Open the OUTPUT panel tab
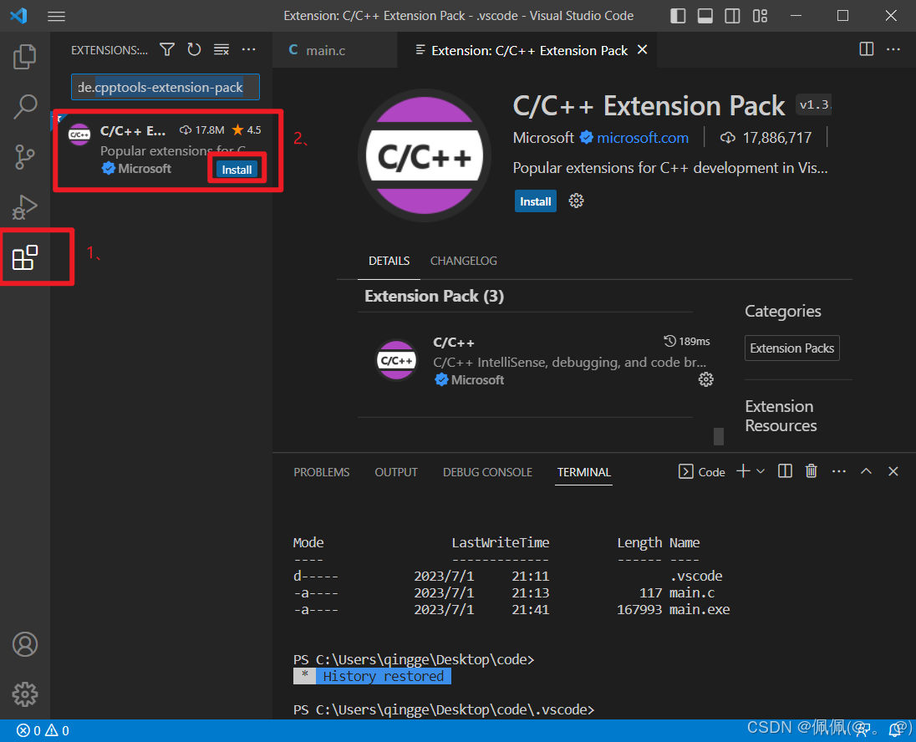This screenshot has height=742, width=916. [396, 472]
